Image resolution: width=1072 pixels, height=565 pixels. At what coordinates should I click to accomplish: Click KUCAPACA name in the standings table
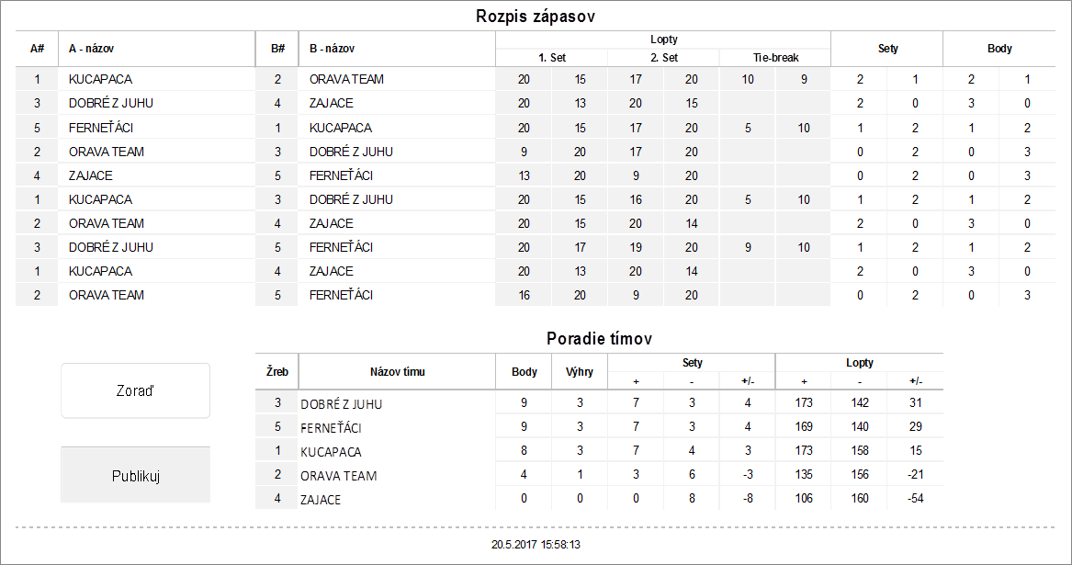pyautogui.click(x=331, y=452)
